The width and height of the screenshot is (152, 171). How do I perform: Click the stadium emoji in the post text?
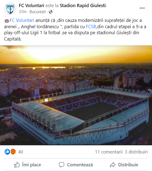pos(7,21)
